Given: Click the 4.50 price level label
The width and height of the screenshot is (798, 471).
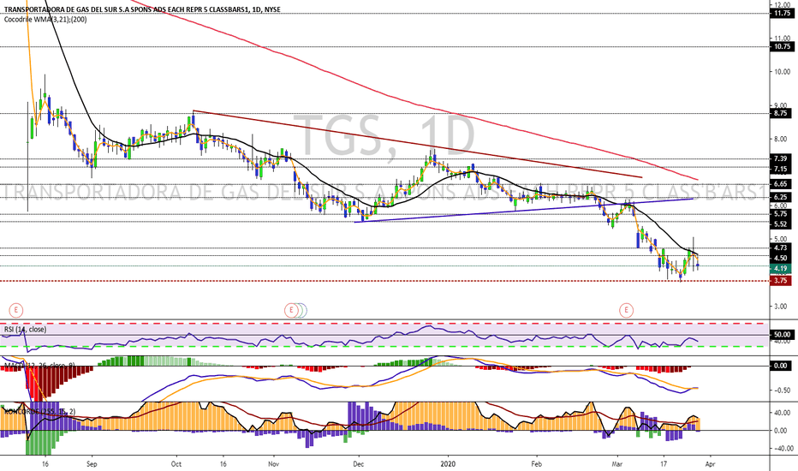Looking at the screenshot, I should [781, 258].
